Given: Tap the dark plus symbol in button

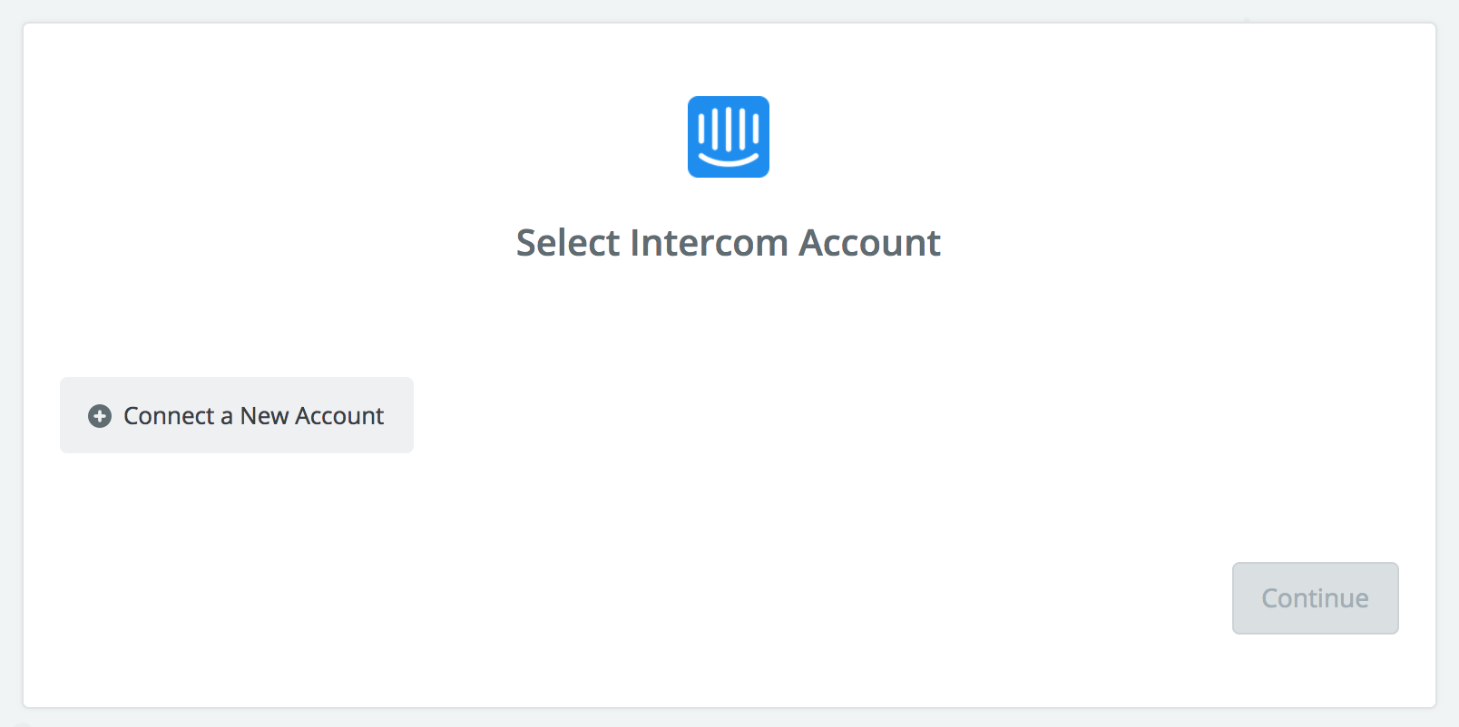Looking at the screenshot, I should tap(100, 416).
